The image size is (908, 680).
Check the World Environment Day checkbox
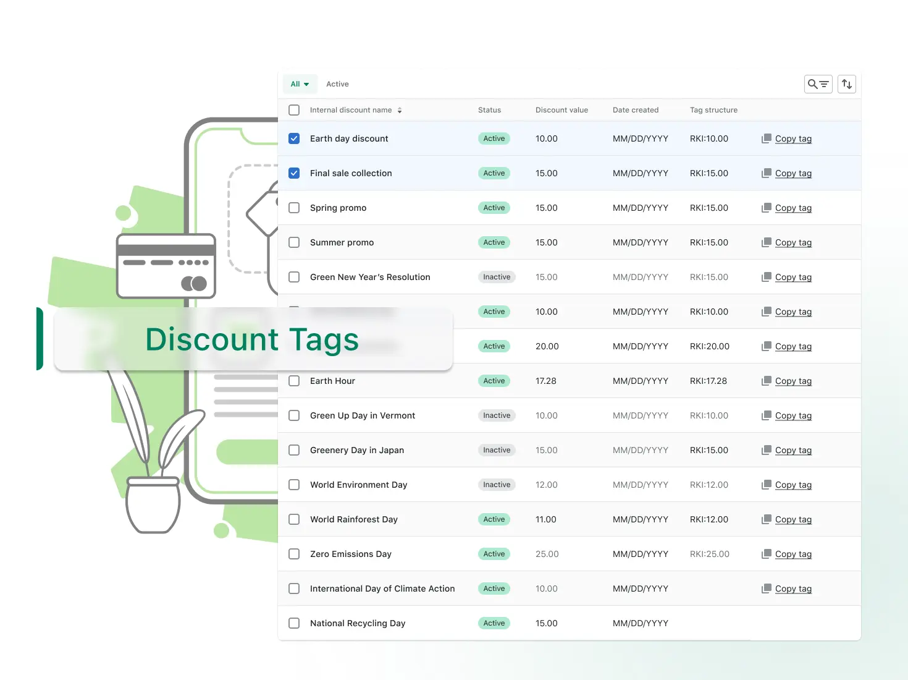point(294,485)
